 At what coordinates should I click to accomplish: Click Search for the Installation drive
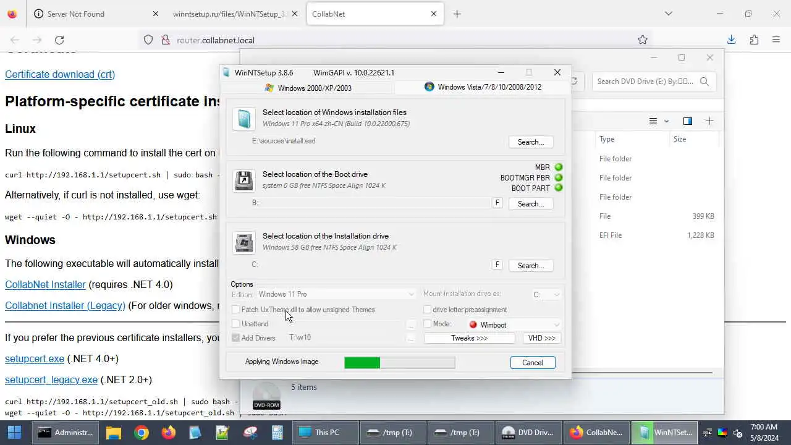click(x=531, y=266)
